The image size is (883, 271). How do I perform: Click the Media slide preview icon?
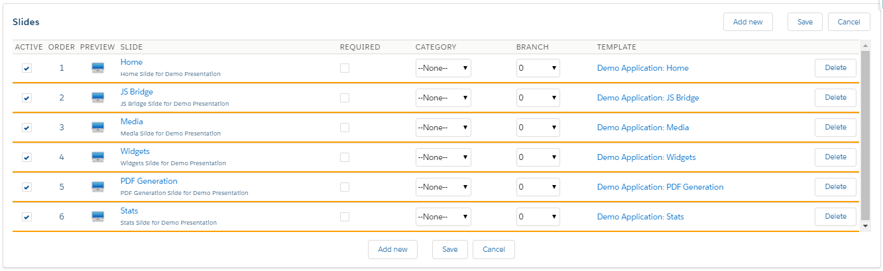(x=97, y=128)
